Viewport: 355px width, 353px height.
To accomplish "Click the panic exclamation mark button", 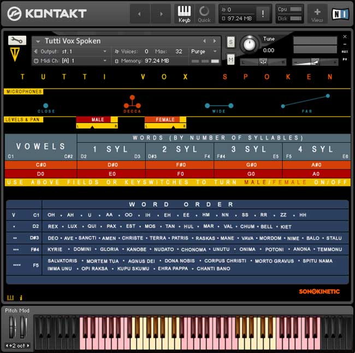I will tap(263, 14).
